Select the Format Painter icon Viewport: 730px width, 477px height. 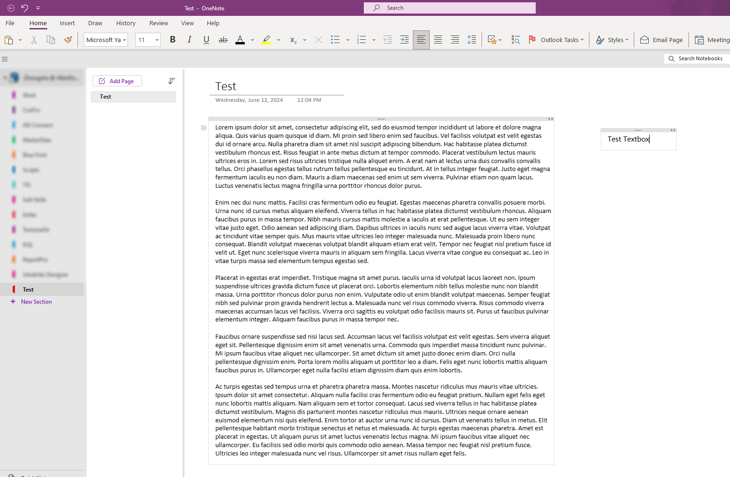coord(68,40)
